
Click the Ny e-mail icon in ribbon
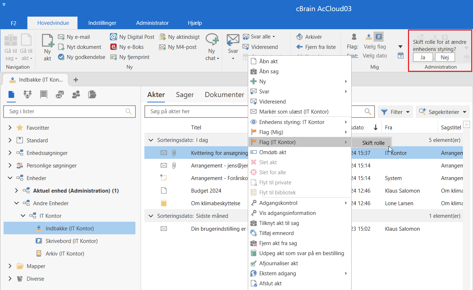pyautogui.click(x=61, y=37)
